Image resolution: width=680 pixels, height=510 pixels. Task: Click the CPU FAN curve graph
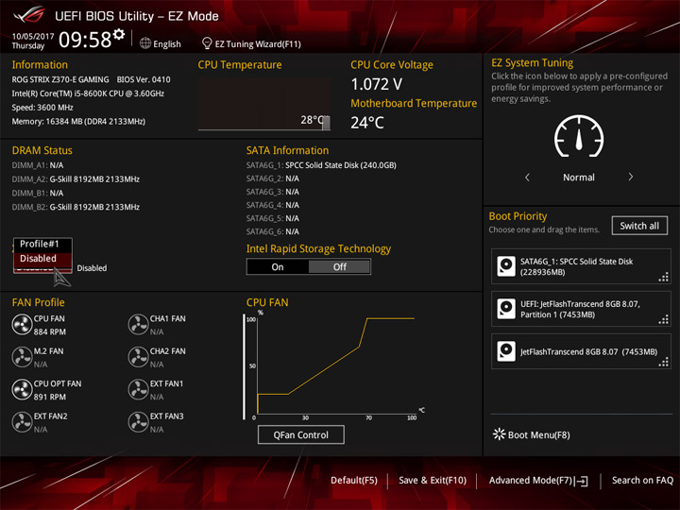coord(334,366)
